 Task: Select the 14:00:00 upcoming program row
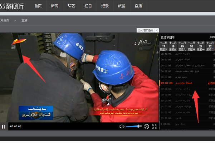(x=187, y=107)
